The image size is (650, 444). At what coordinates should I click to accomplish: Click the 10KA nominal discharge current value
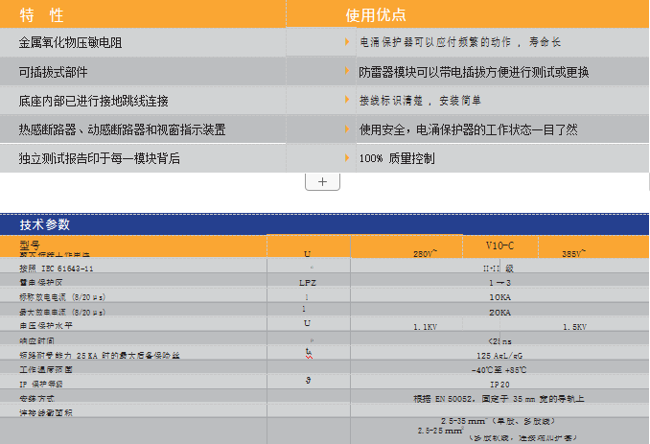coord(499,297)
